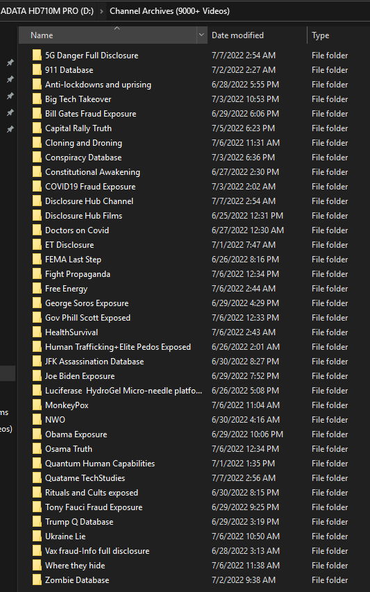The height and width of the screenshot is (592, 370).
Task: Click the COVID19 Fraud Exposure folder icon
Action: [x=37, y=187]
